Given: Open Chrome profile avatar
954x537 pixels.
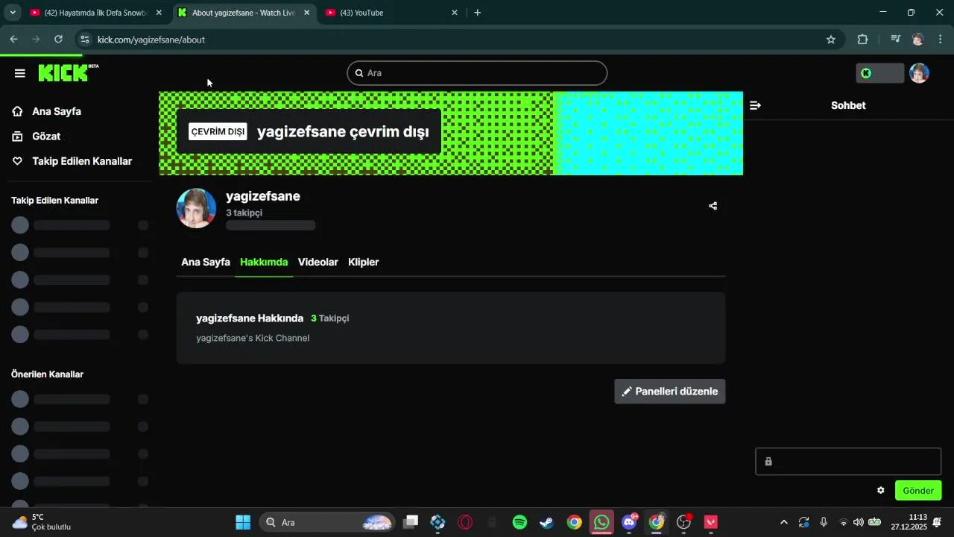Looking at the screenshot, I should (x=918, y=40).
